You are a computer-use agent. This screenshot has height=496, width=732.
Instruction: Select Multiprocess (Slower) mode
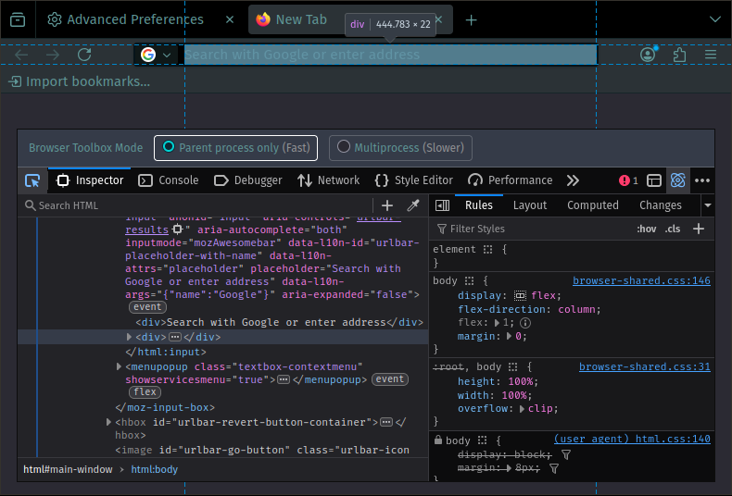[x=400, y=147]
